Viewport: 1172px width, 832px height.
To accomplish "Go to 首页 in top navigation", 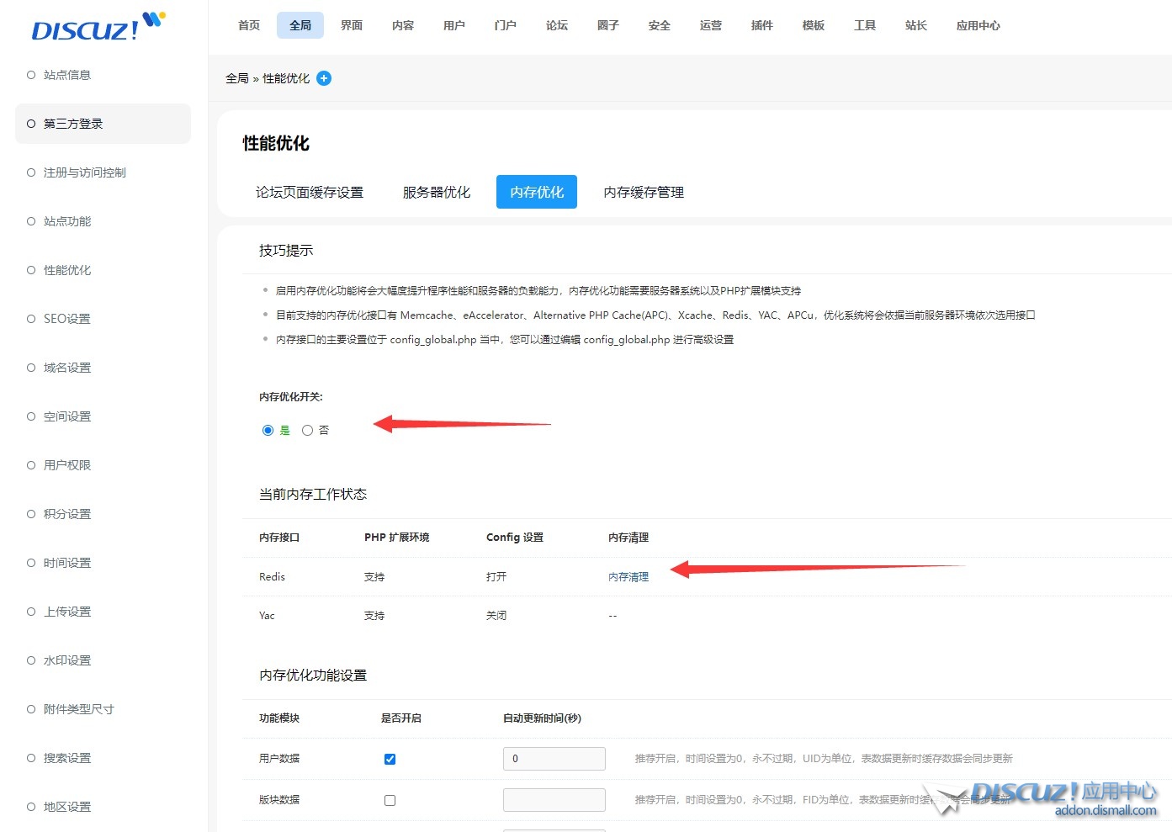I will click(x=249, y=26).
